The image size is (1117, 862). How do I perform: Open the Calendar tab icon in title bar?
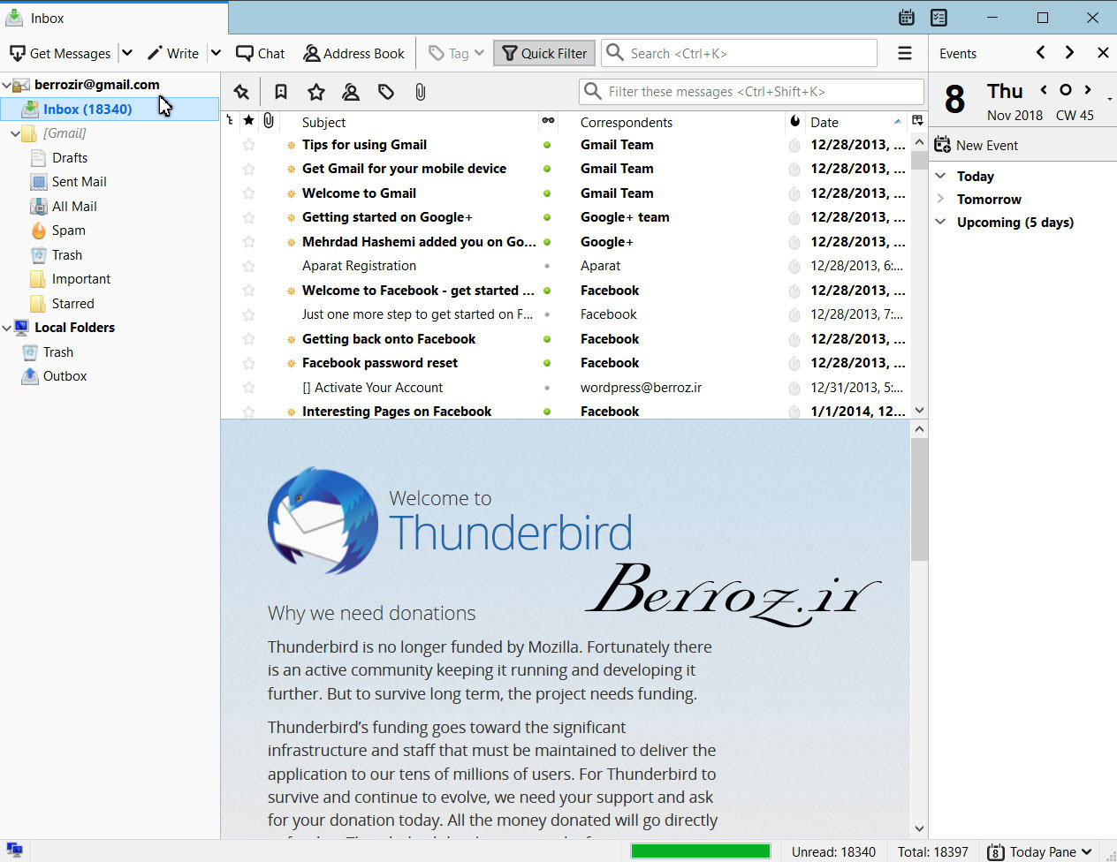tap(907, 18)
